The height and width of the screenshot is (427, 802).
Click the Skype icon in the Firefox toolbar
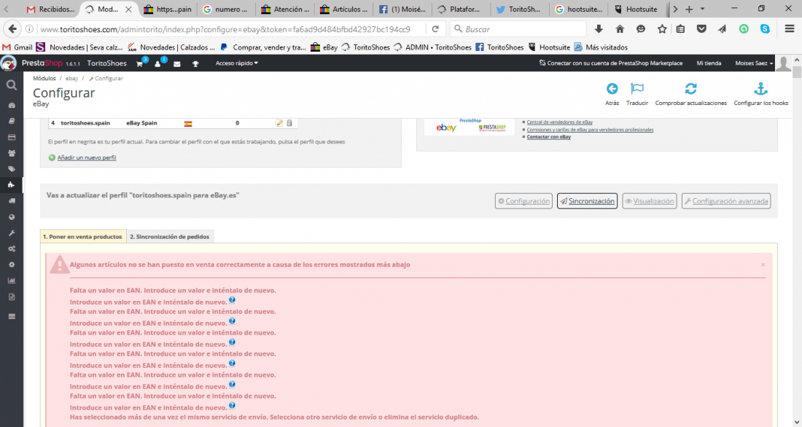[765, 29]
